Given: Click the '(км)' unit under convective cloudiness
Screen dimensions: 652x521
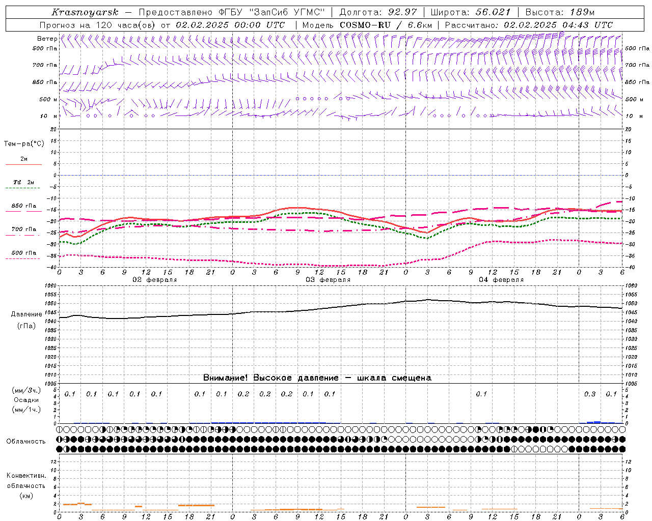Looking at the screenshot, I should (26, 496).
